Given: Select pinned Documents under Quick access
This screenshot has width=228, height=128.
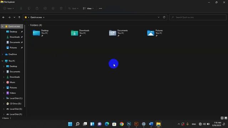Looking at the screenshot, I should click(15, 42).
